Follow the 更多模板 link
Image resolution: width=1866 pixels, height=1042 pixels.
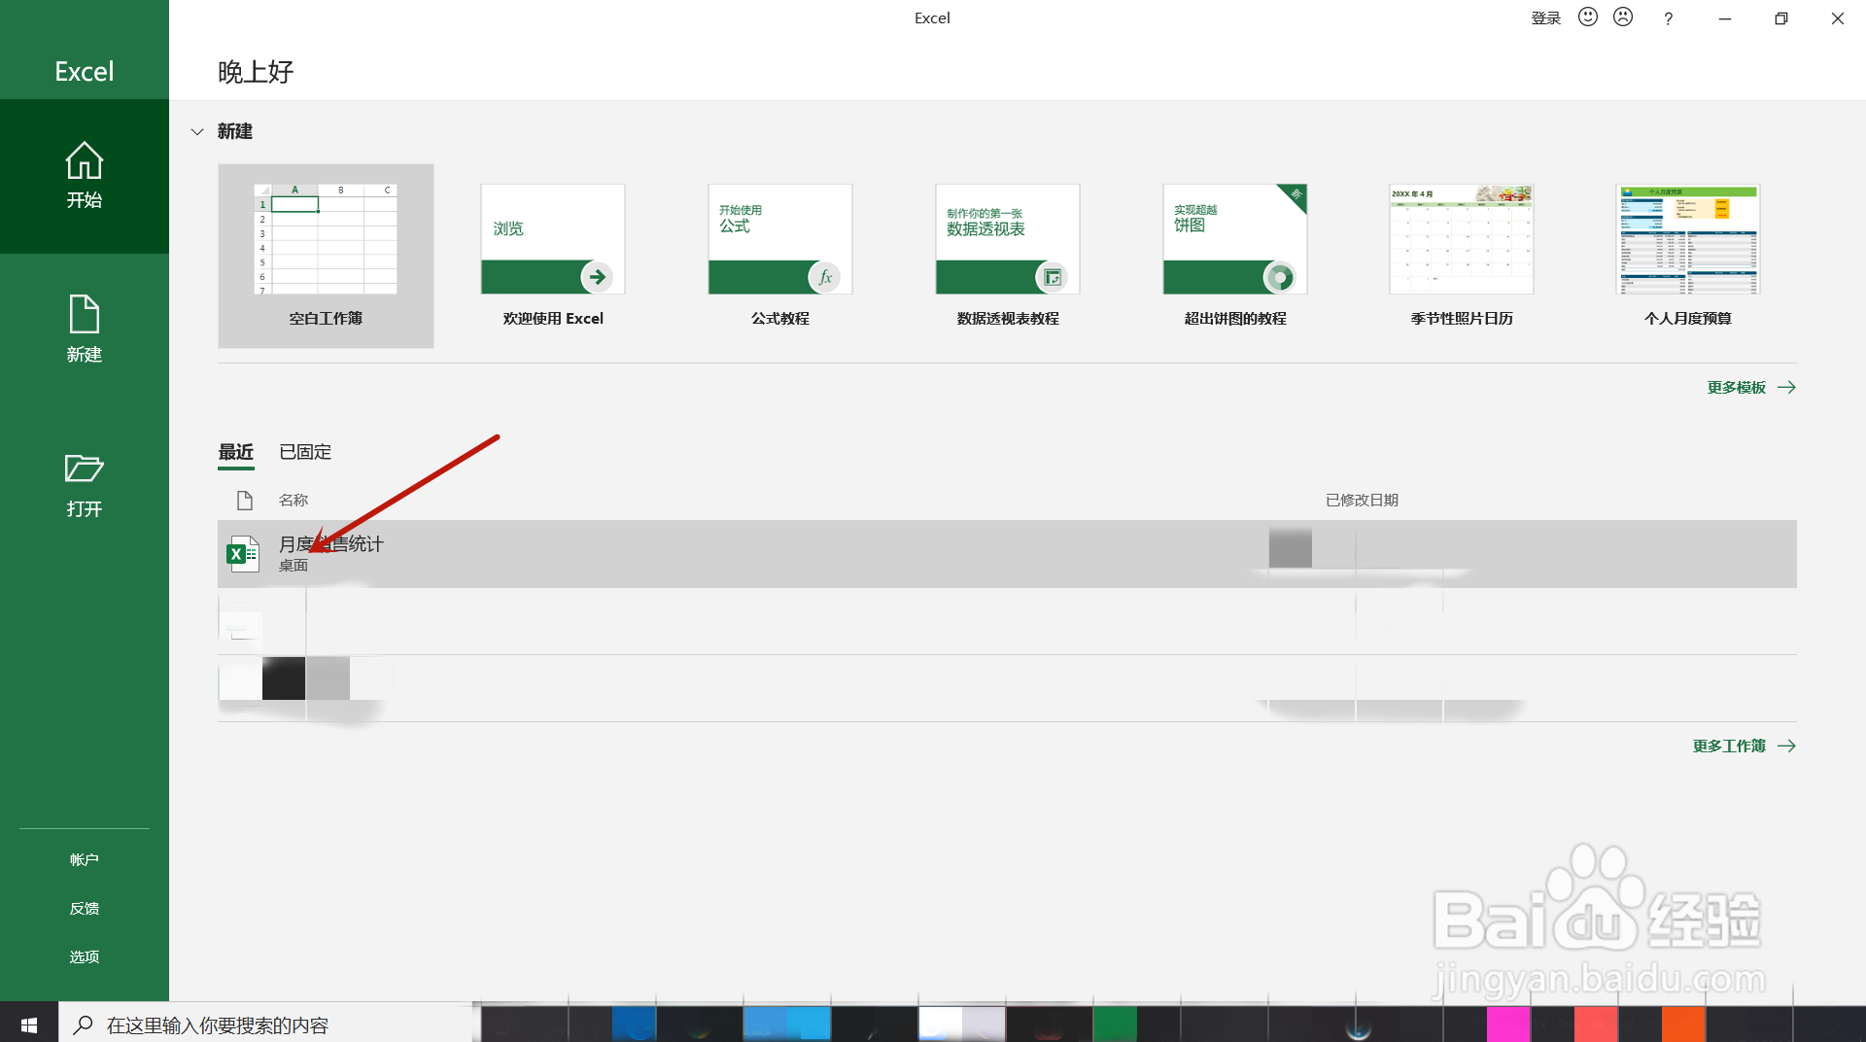pos(1751,387)
